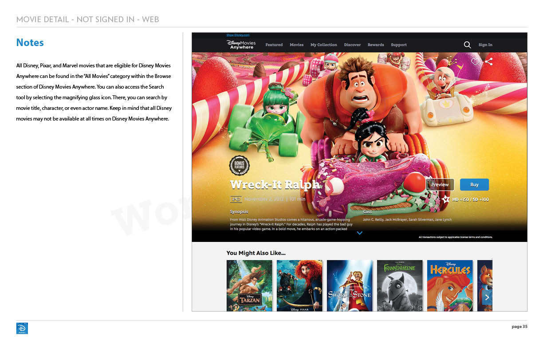Click the Sign In link
The width and height of the screenshot is (543, 351).
[x=485, y=45]
